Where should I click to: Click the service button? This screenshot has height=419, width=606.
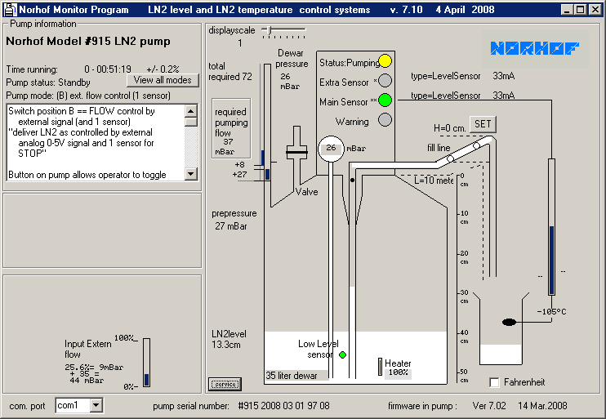click(225, 384)
